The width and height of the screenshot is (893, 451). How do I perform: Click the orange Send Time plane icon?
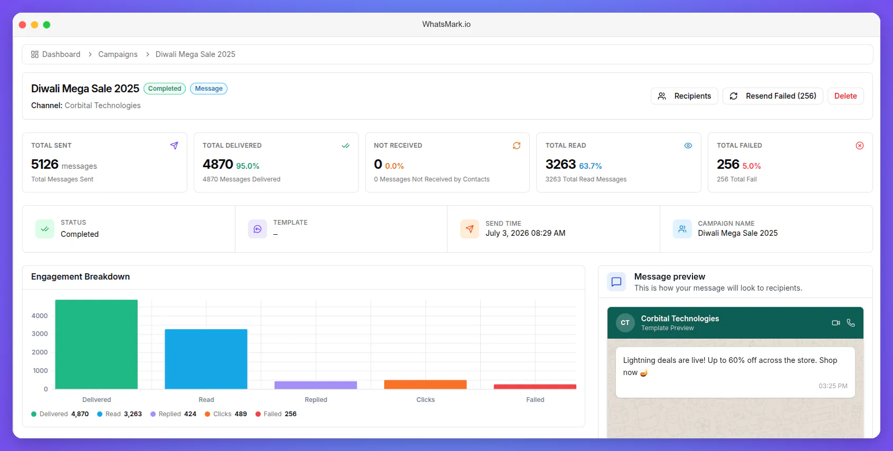click(470, 229)
